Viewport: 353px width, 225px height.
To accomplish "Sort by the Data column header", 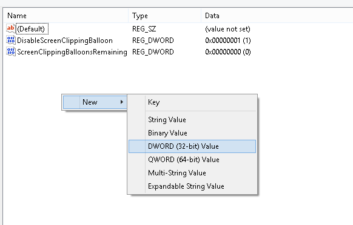I will pyautogui.click(x=277, y=16).
